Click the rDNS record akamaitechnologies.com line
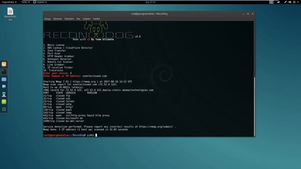This screenshot has height=169, width=301. tap(98, 90)
